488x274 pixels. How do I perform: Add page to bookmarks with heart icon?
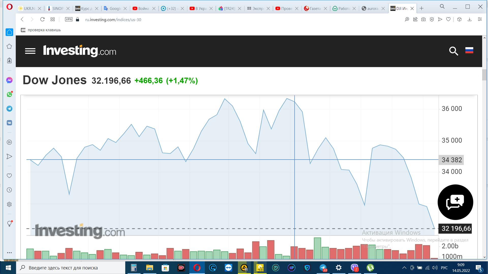[448, 20]
